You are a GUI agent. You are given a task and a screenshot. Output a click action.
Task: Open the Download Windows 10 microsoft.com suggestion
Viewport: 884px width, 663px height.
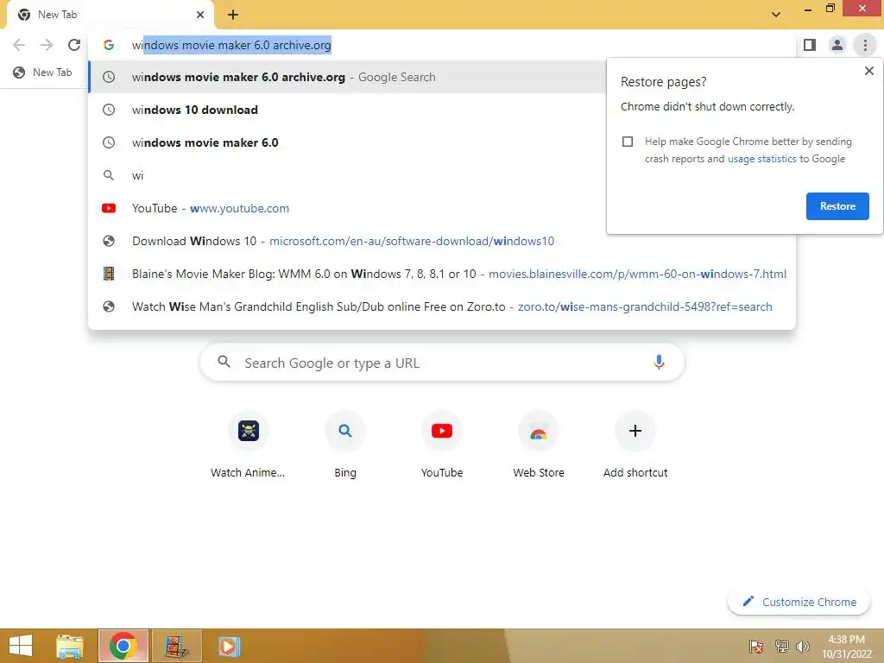[442, 241]
